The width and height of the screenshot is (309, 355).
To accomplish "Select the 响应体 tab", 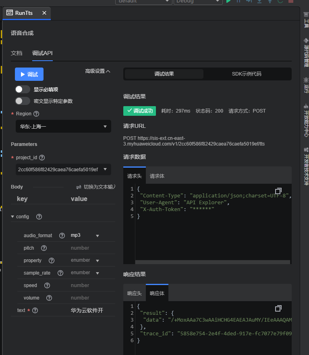I will pos(157,293).
